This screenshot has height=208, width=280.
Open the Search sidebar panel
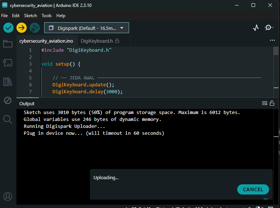click(8, 119)
